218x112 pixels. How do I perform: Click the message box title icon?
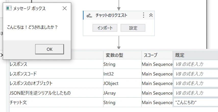click(9, 8)
